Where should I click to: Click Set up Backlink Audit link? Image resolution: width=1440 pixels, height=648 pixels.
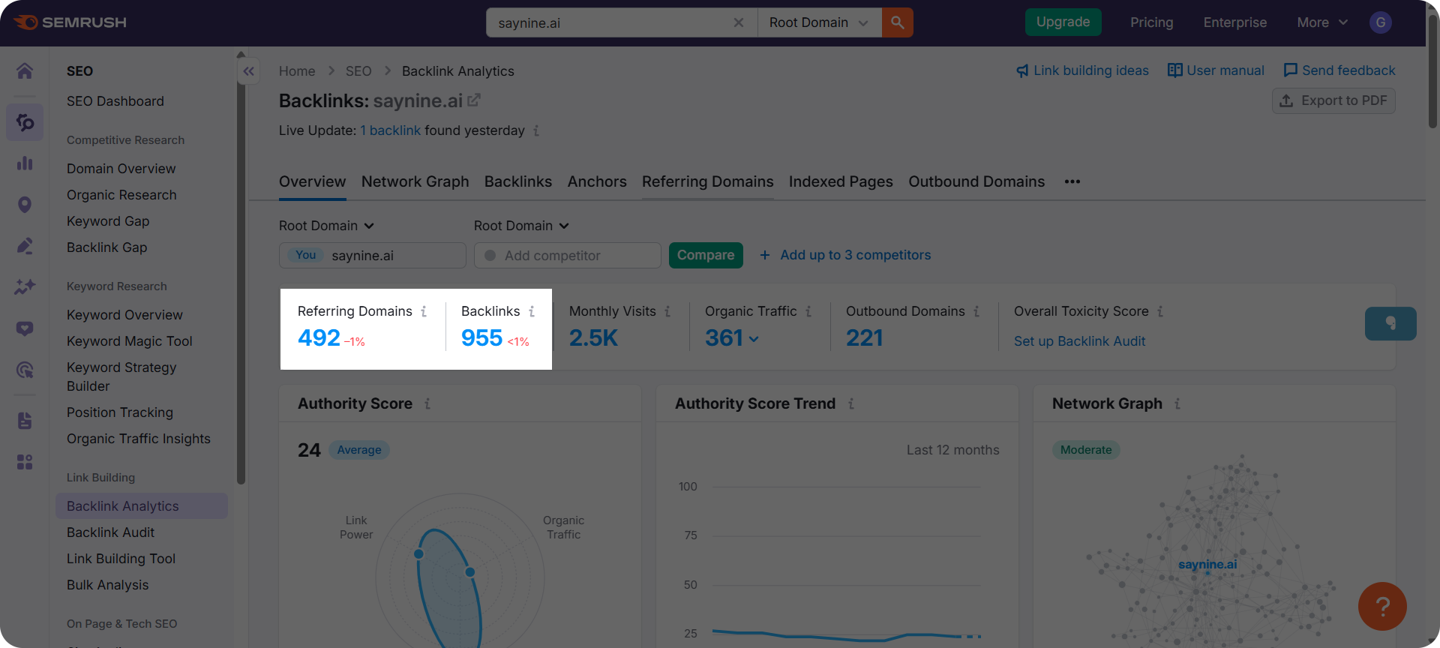pos(1079,341)
